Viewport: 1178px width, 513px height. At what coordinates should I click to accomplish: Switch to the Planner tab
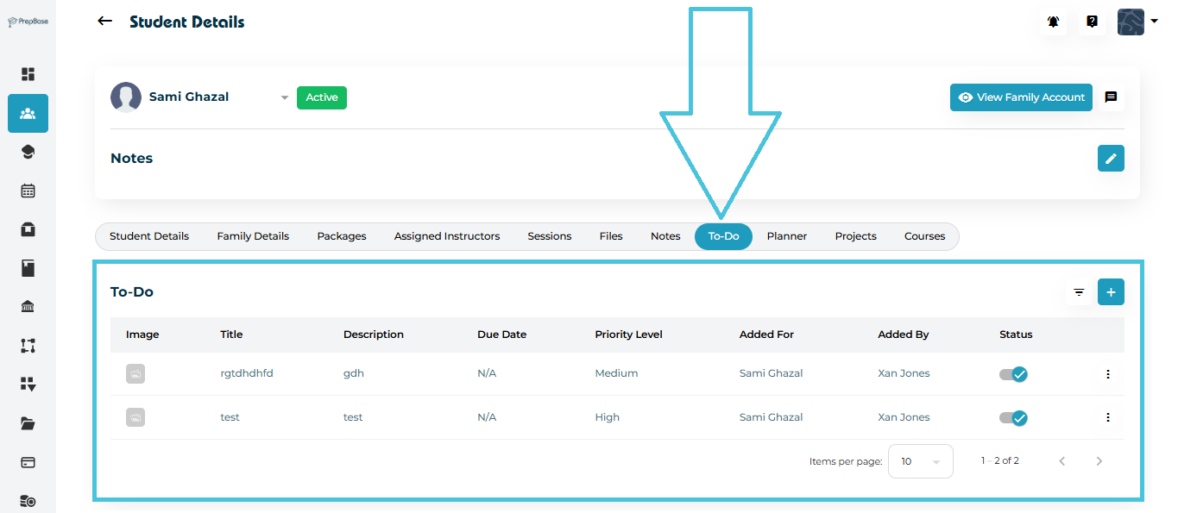click(786, 236)
